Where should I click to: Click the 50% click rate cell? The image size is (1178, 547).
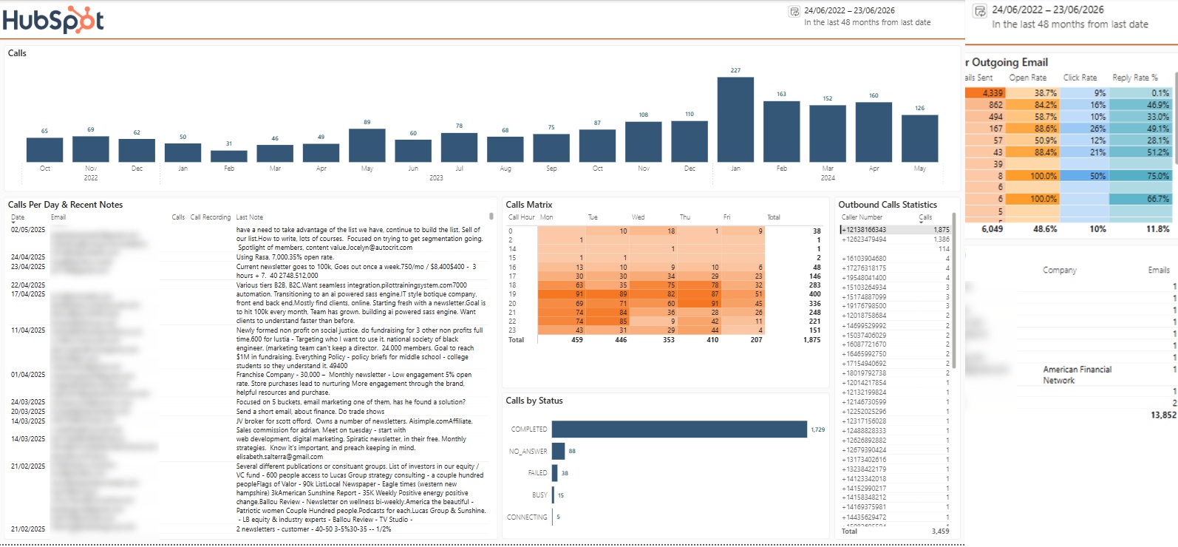coord(1084,176)
